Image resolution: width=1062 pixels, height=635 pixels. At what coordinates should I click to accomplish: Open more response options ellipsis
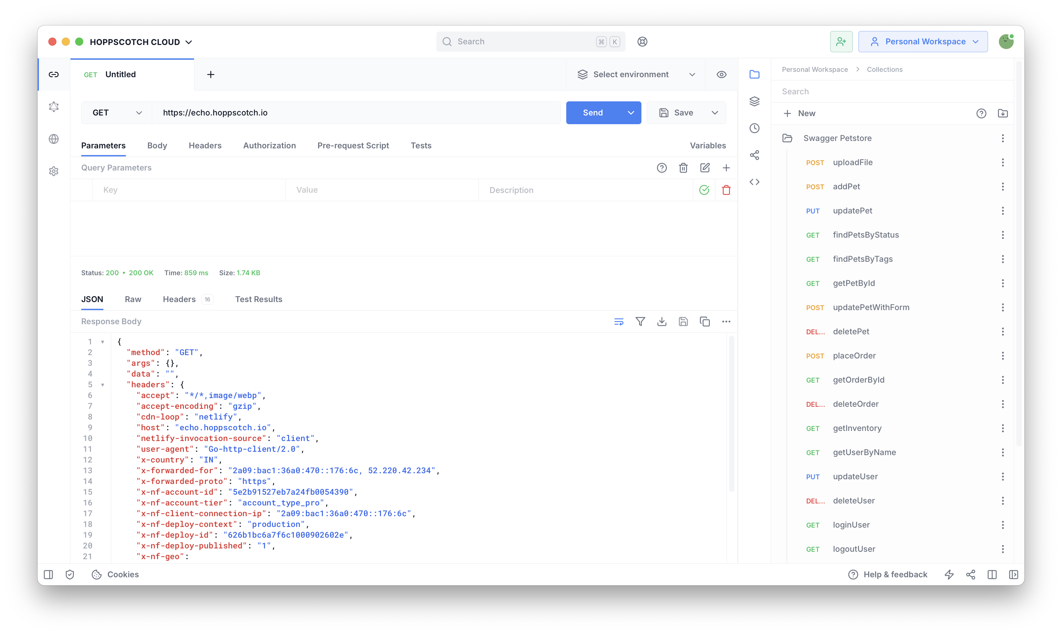(726, 321)
